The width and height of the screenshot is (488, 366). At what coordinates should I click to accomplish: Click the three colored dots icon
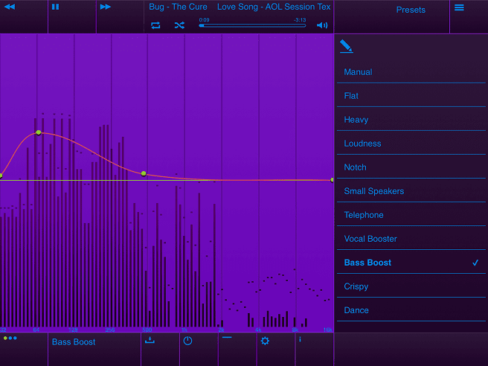point(10,338)
